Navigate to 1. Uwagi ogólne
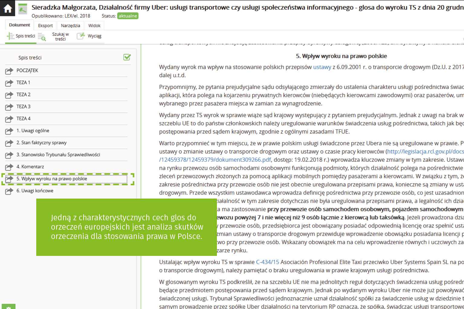The image size is (464, 309). 33,131
